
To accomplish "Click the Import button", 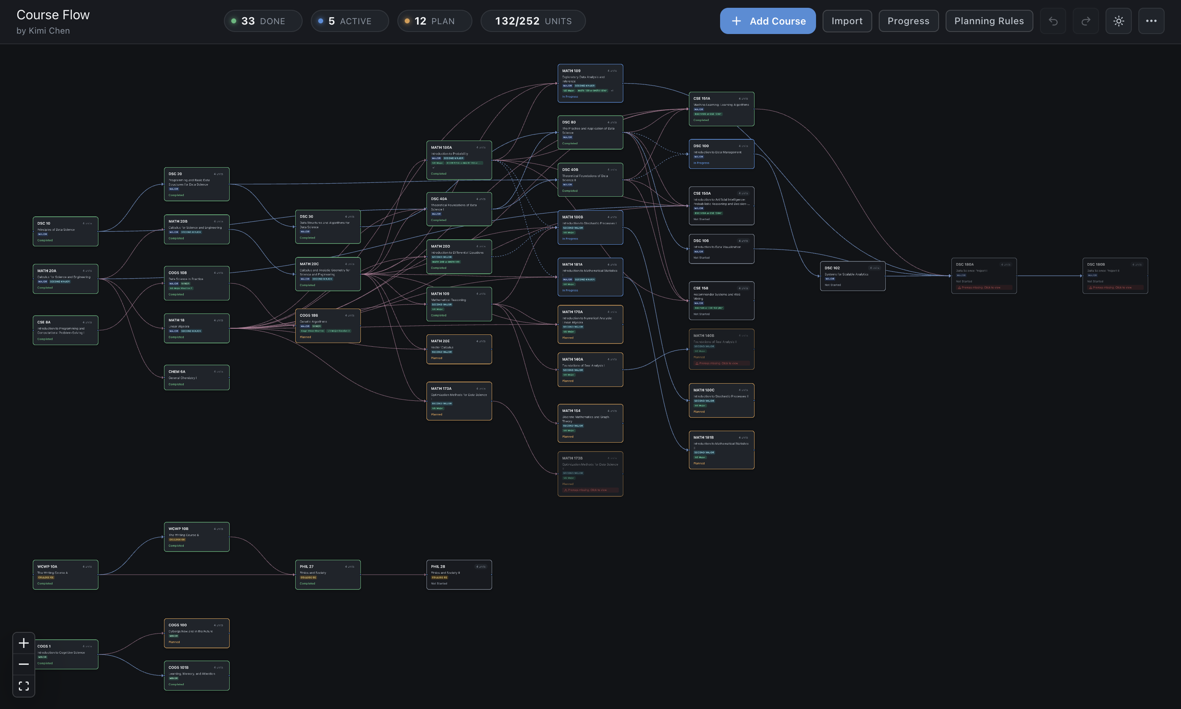I will (x=847, y=20).
